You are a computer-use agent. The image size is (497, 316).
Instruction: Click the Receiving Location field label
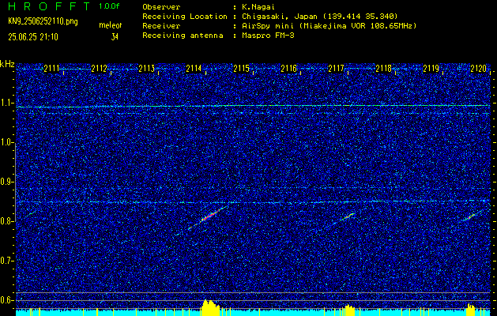click(185, 16)
